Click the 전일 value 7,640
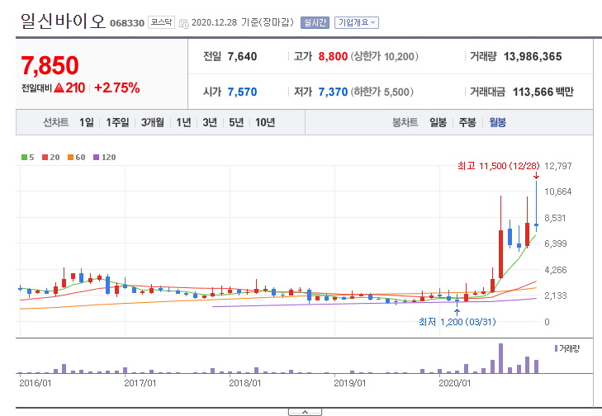This screenshot has height=416, width=602. pos(242,56)
